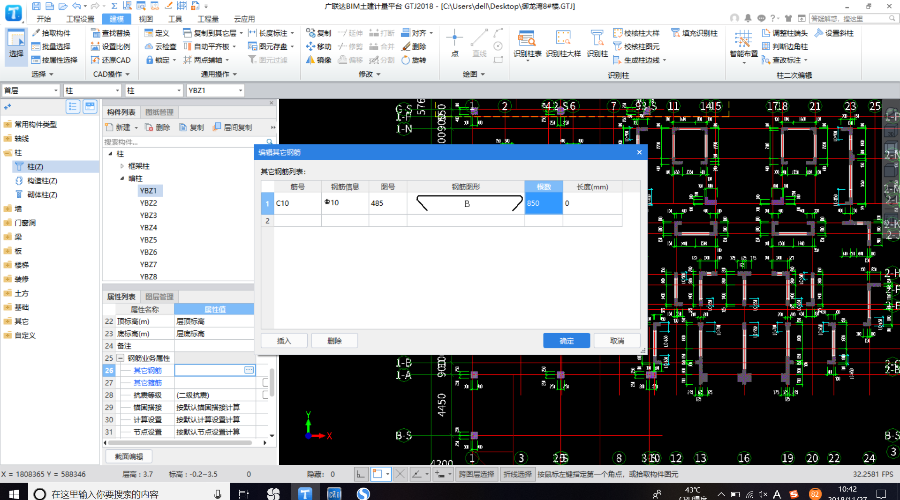Select YBZ3 in component list
The image size is (900, 500).
point(148,215)
